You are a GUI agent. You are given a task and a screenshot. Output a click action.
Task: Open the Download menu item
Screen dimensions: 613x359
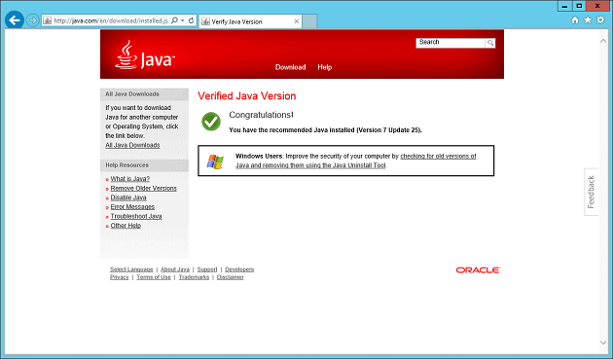pos(291,67)
